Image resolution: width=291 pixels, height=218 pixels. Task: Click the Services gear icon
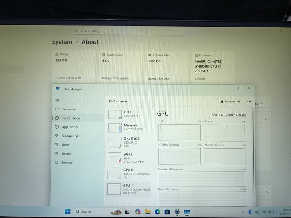point(56,162)
